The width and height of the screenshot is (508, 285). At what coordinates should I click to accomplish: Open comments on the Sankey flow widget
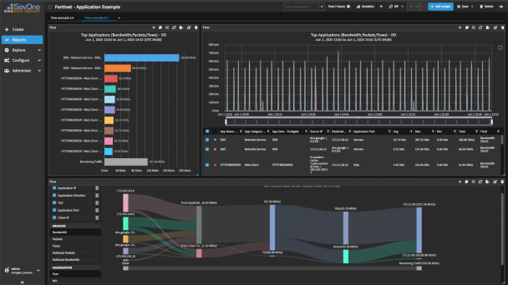pyautogui.click(x=467, y=182)
